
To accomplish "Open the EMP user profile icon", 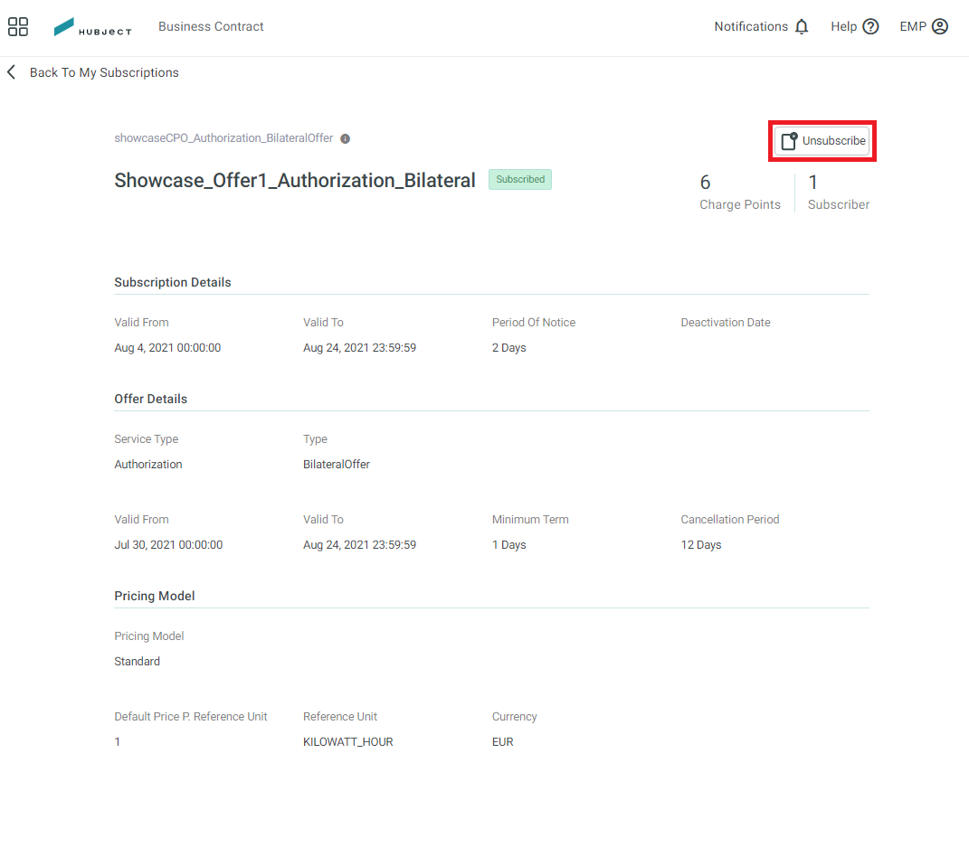I will (x=939, y=26).
